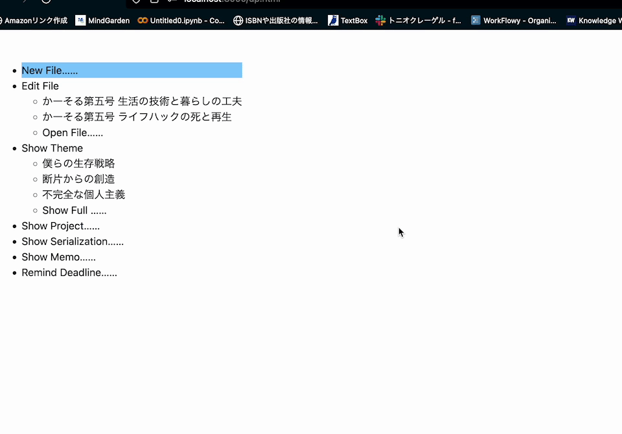Launch the Untitled0.ipynb Colab bookmark
The width and height of the screenshot is (622, 434).
tap(143, 20)
